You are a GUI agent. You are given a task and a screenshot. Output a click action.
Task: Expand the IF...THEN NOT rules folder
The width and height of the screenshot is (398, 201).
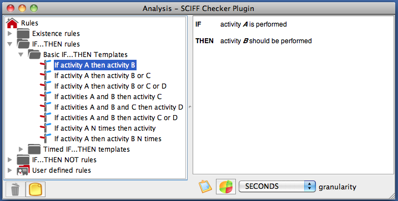[x=9, y=159]
